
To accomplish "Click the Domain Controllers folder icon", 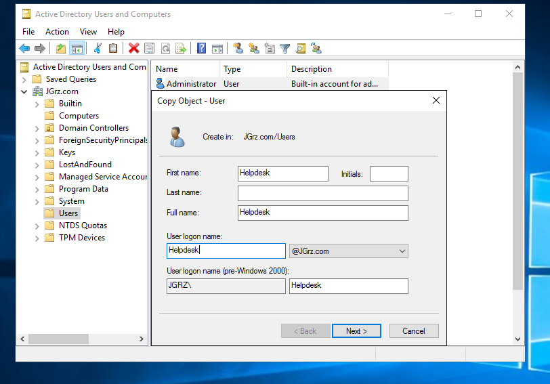I will (x=50, y=128).
